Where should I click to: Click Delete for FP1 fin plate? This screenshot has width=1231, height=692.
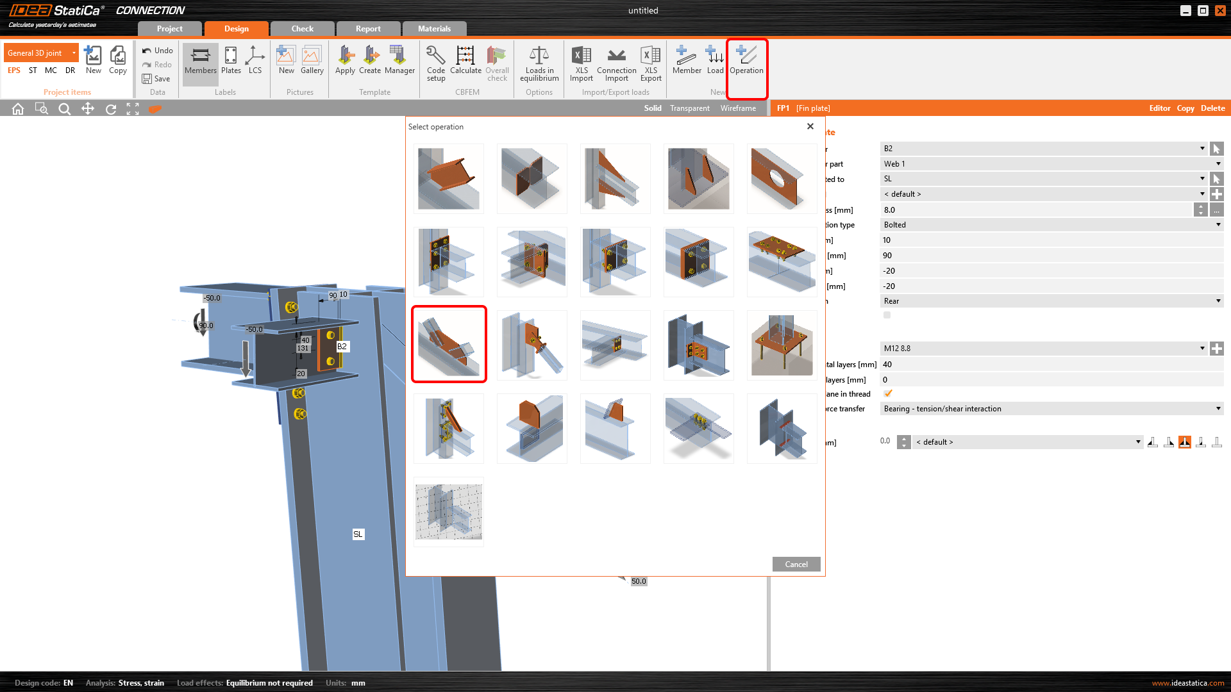pos(1212,108)
